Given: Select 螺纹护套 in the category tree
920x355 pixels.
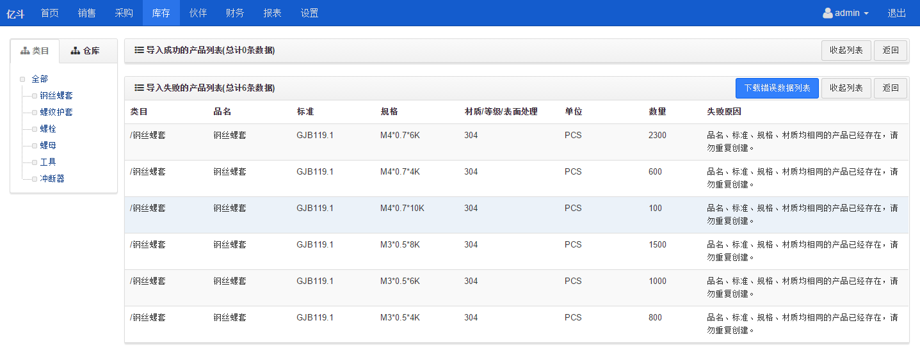Looking at the screenshot, I should (56, 112).
